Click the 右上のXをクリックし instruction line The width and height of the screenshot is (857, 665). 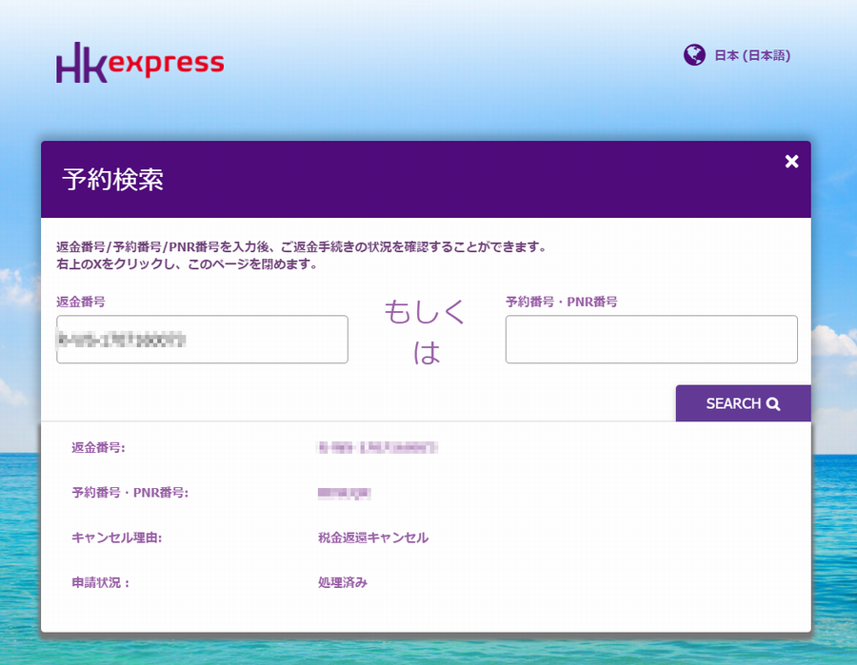click(x=188, y=264)
